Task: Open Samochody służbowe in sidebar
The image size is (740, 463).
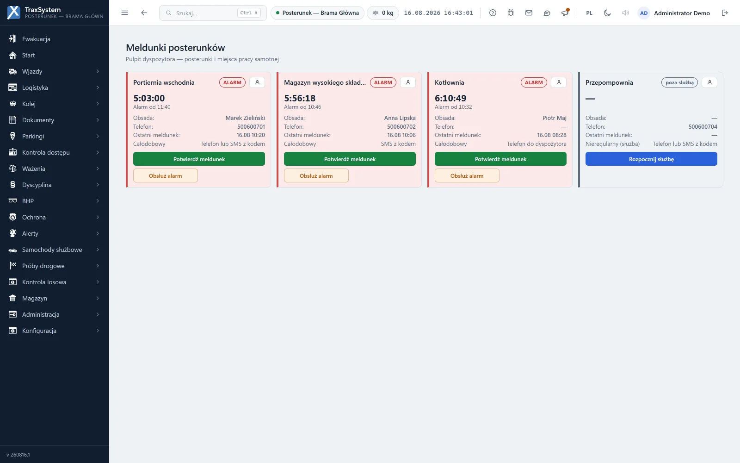Action: pos(55,250)
